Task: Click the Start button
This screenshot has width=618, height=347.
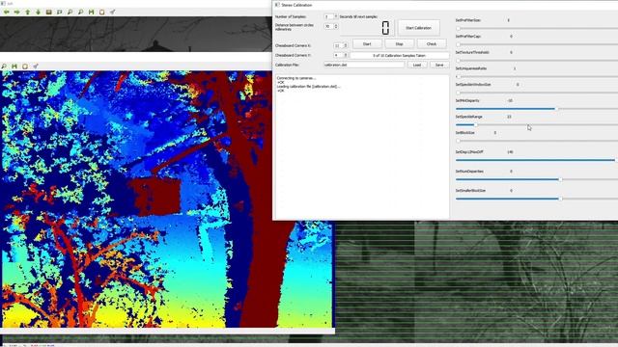Action: (x=367, y=44)
